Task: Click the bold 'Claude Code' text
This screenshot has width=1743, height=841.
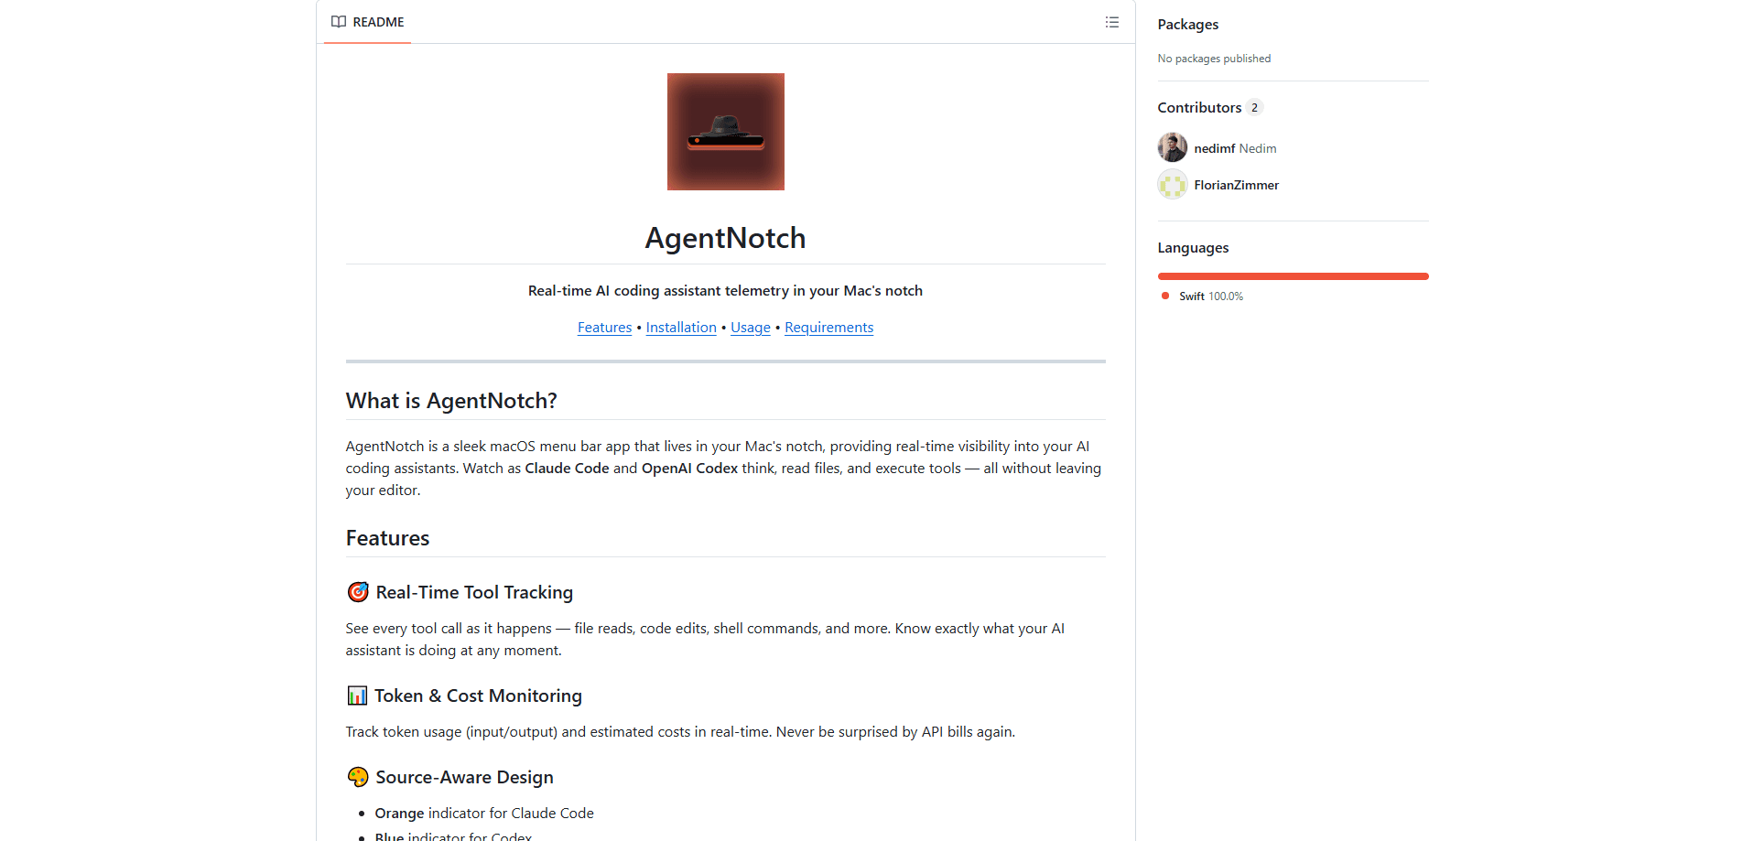Action: (567, 469)
